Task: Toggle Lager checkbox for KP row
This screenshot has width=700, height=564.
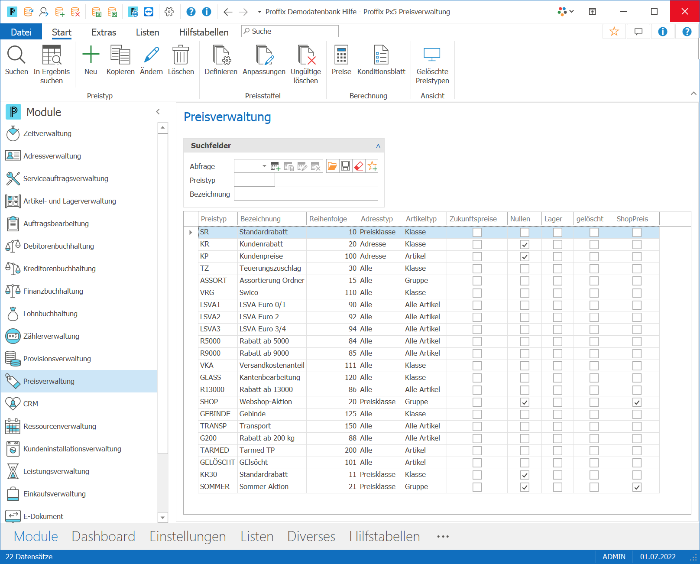Action: point(557,256)
